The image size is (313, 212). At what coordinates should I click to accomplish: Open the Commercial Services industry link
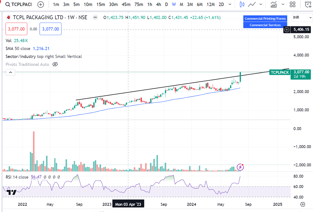(x=265, y=25)
